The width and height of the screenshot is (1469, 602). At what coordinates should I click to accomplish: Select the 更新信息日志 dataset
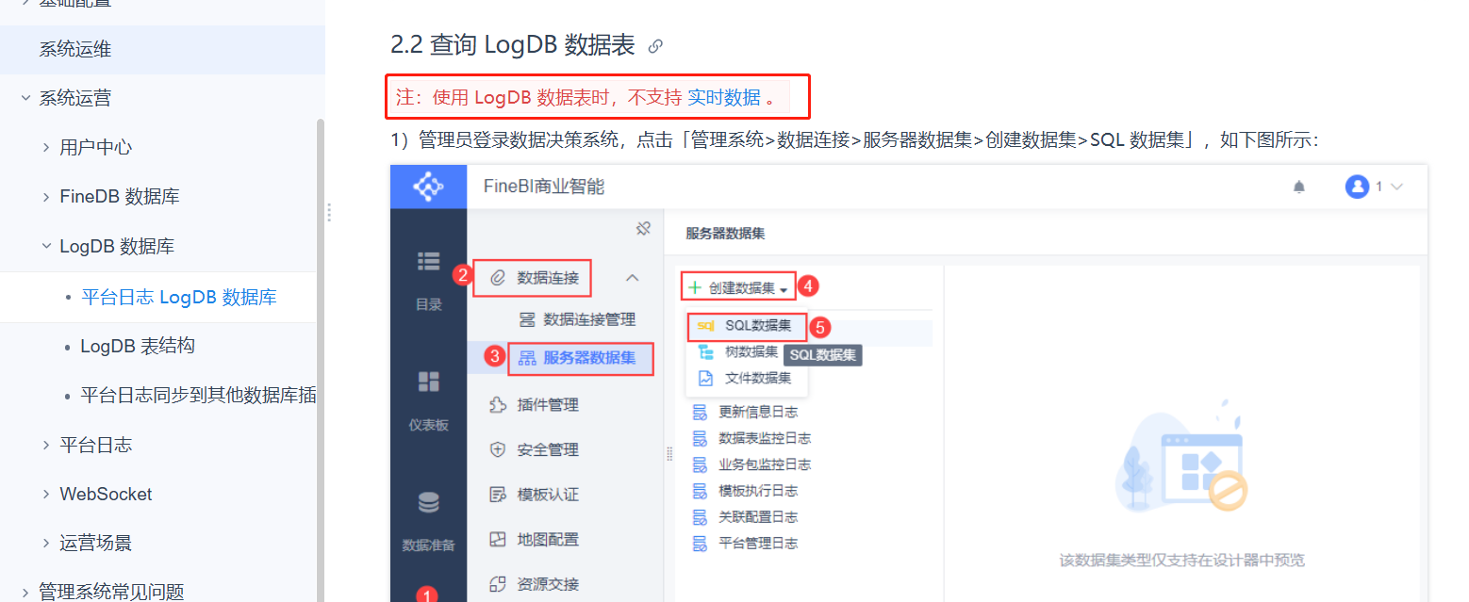coord(746,412)
